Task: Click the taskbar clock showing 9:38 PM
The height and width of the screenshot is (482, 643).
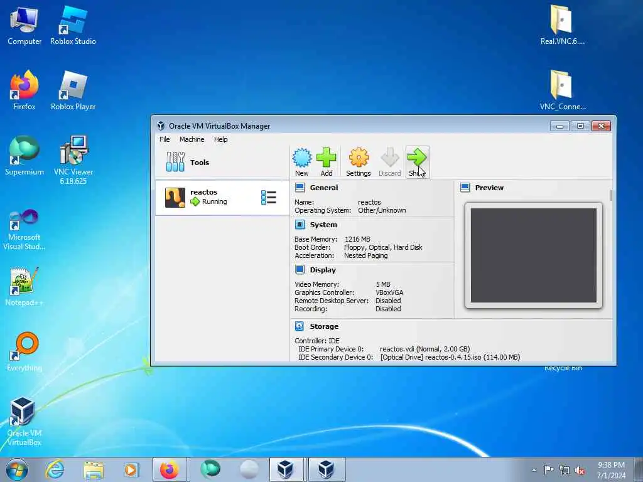Action: click(611, 470)
